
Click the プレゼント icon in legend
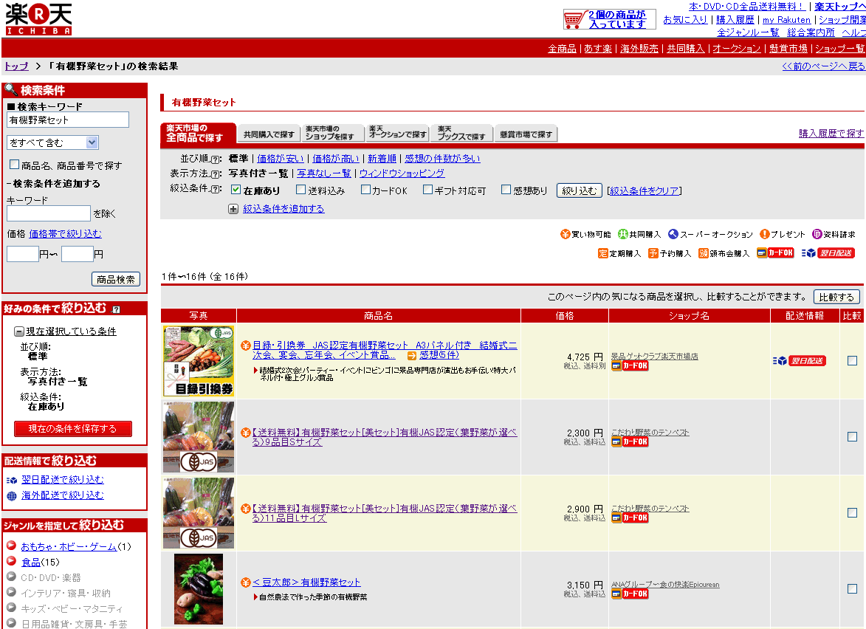pos(764,234)
